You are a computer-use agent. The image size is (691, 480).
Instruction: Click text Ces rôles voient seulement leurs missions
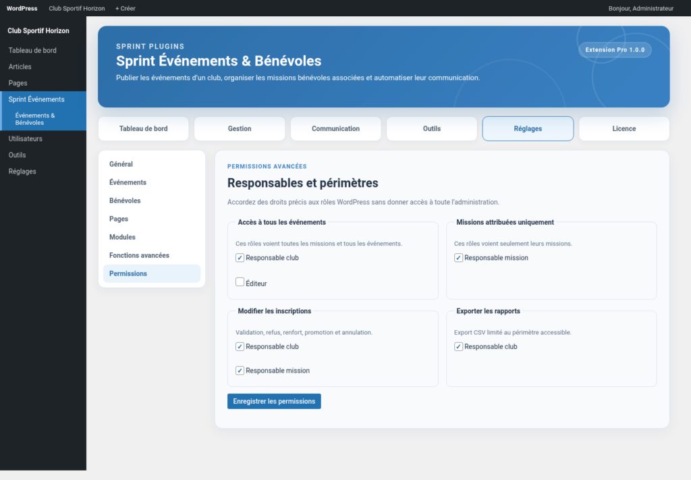pyautogui.click(x=513, y=244)
